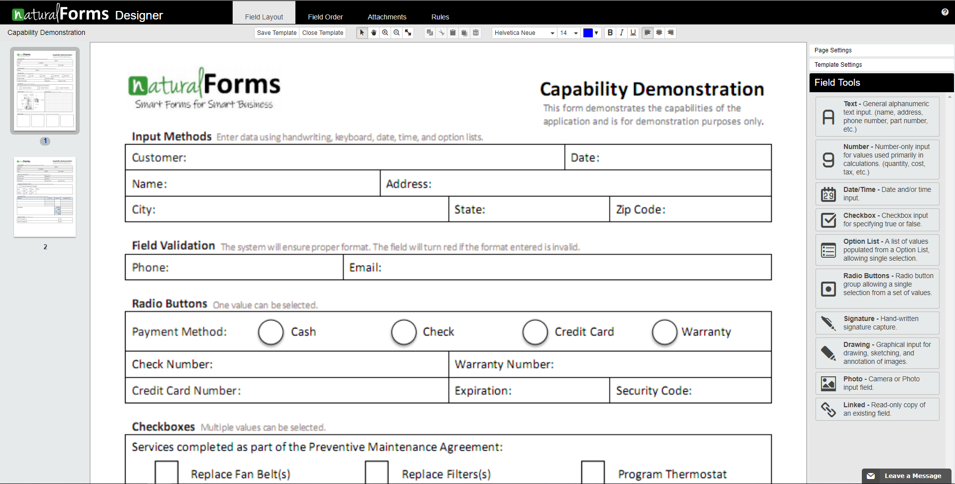Align text center
The width and height of the screenshot is (955, 484).
659,32
